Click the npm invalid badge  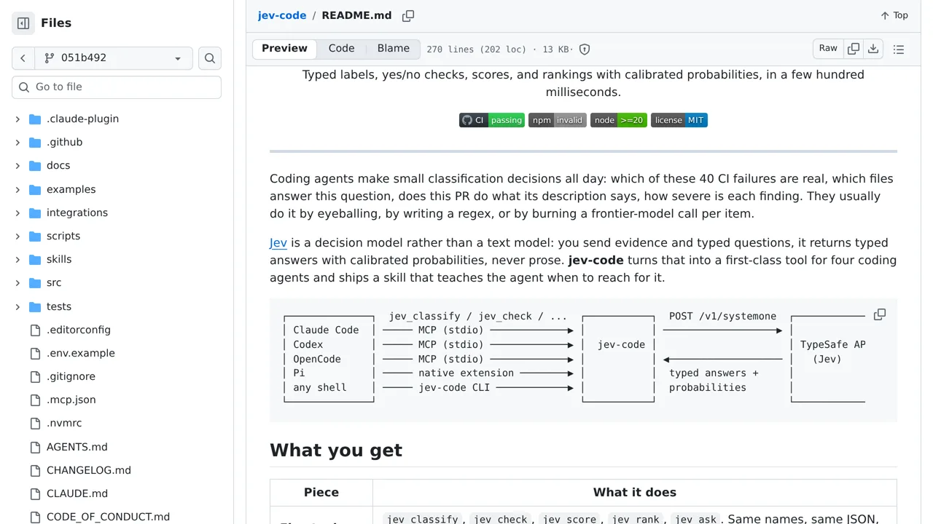[x=558, y=120]
